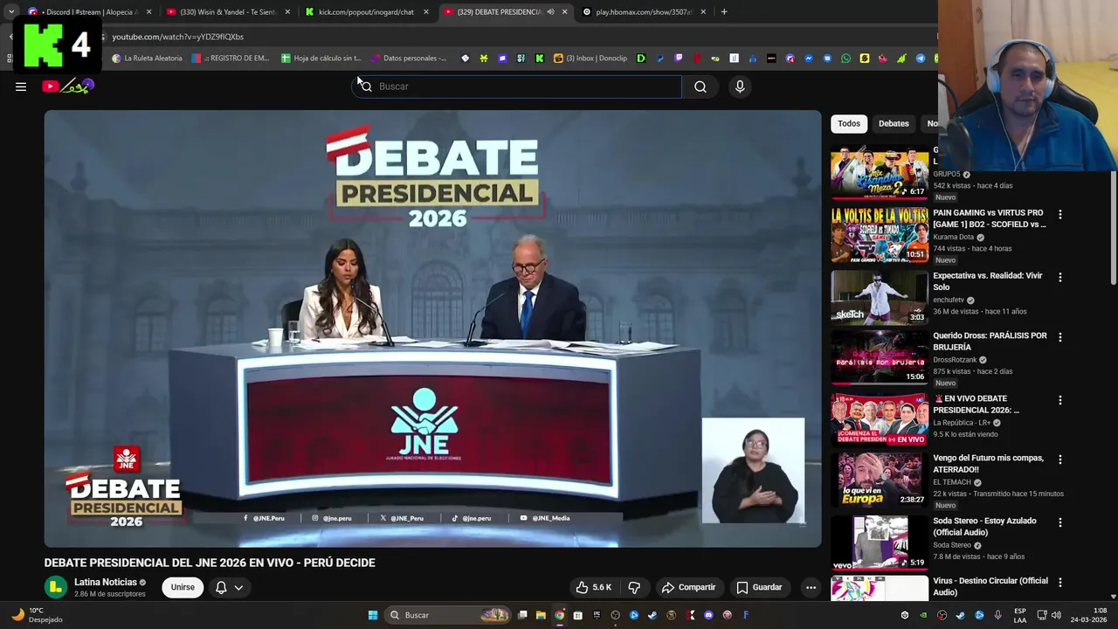The image size is (1118, 629).
Task: Open the Windows Start menu
Action: pyautogui.click(x=373, y=615)
